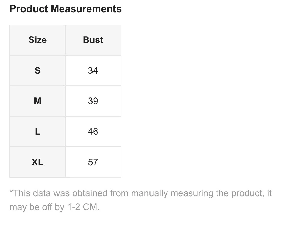Select the bust value 34

point(93,70)
